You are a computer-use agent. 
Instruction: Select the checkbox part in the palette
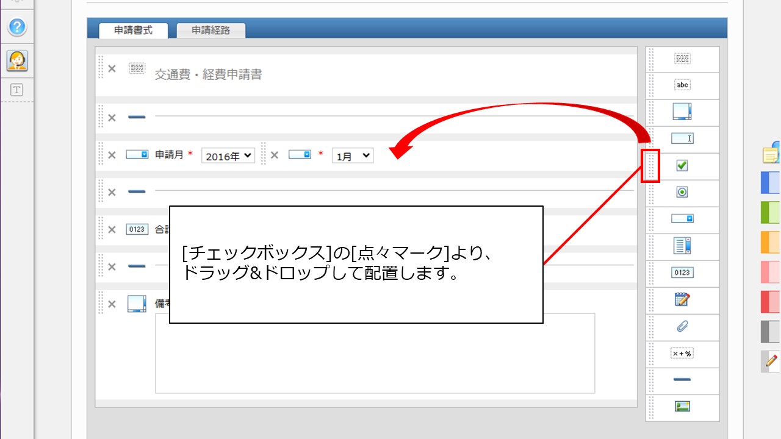point(682,166)
